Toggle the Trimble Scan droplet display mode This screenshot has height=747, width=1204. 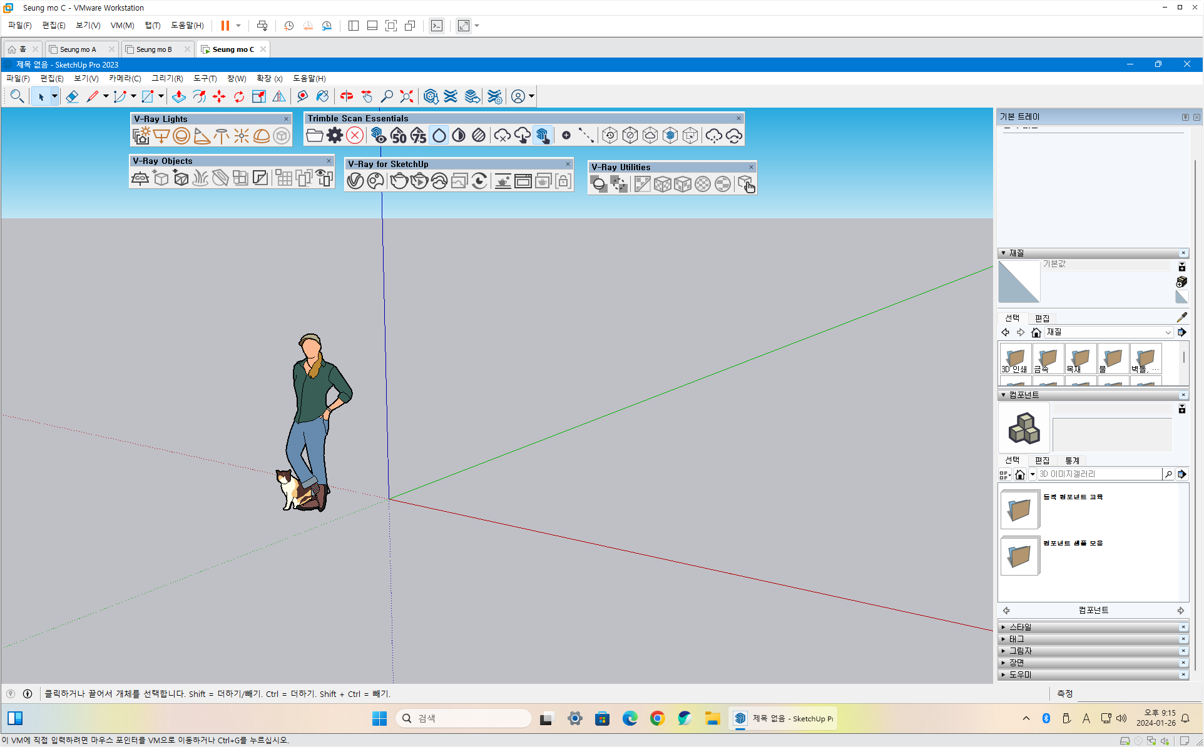[x=439, y=135]
